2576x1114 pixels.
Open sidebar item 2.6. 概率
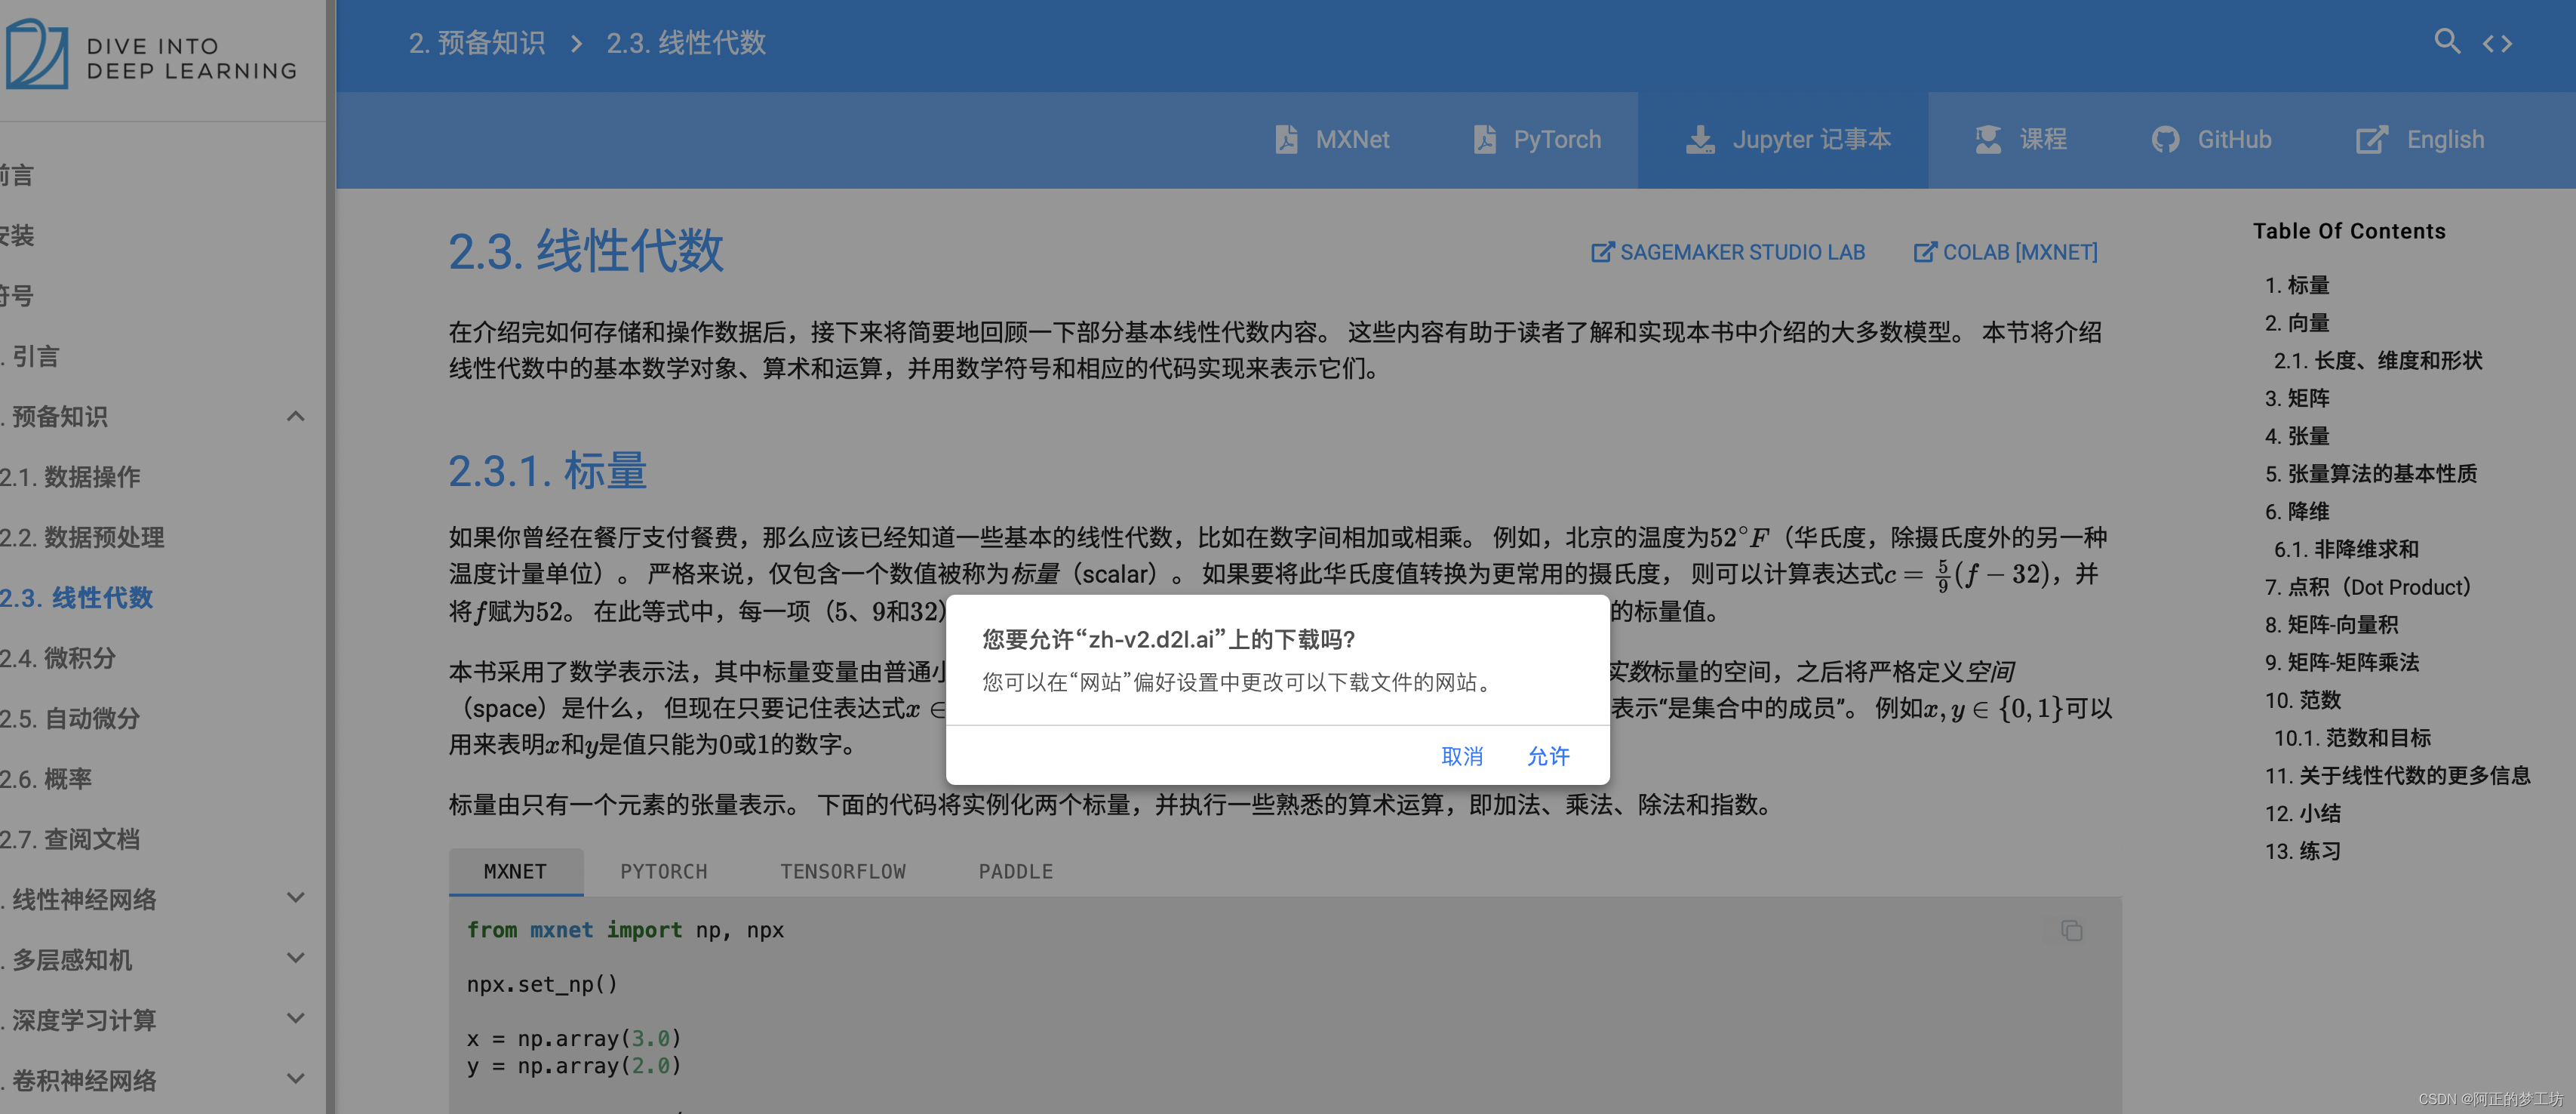(x=46, y=778)
